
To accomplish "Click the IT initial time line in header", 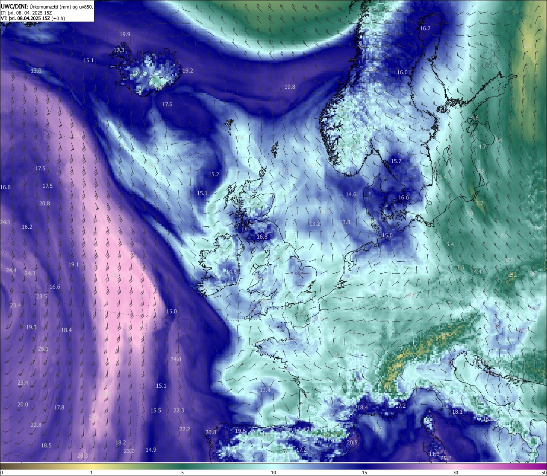I will tap(26, 13).
